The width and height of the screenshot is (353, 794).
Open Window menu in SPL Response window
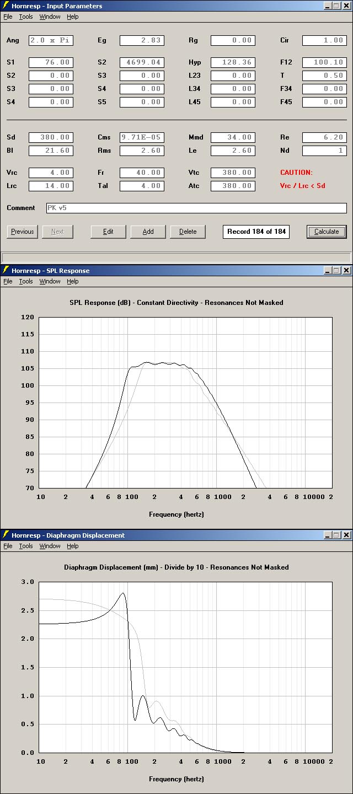[50, 281]
